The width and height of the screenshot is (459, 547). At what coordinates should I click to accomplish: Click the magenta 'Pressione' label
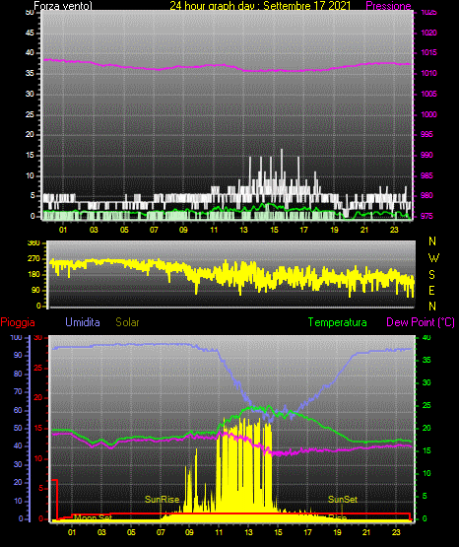[388, 6]
